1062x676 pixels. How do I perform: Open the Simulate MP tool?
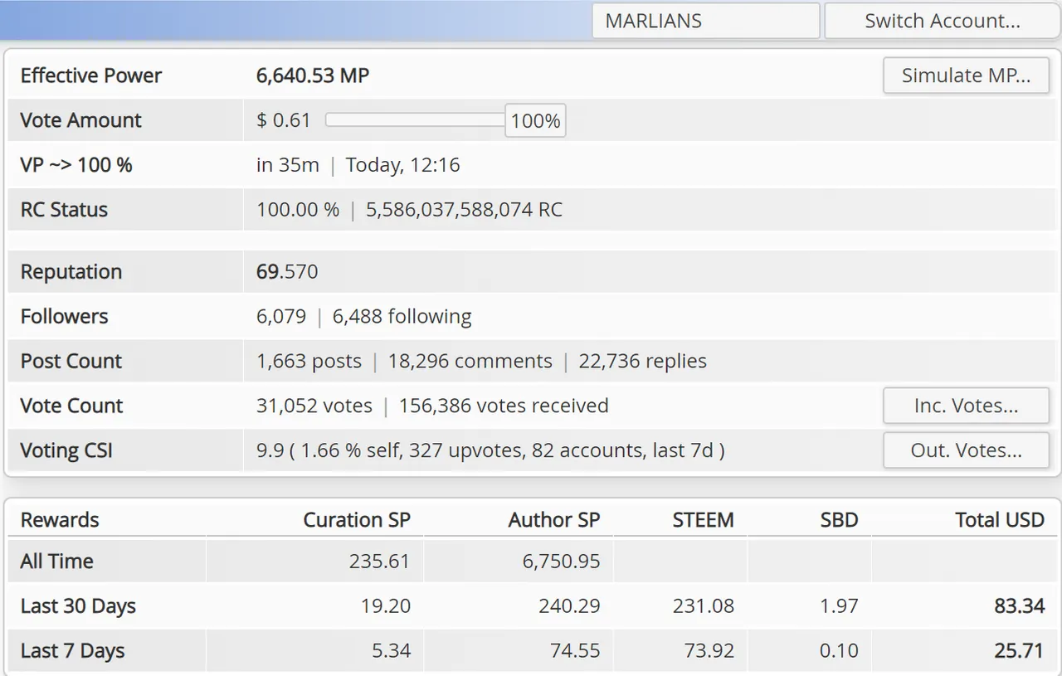966,75
